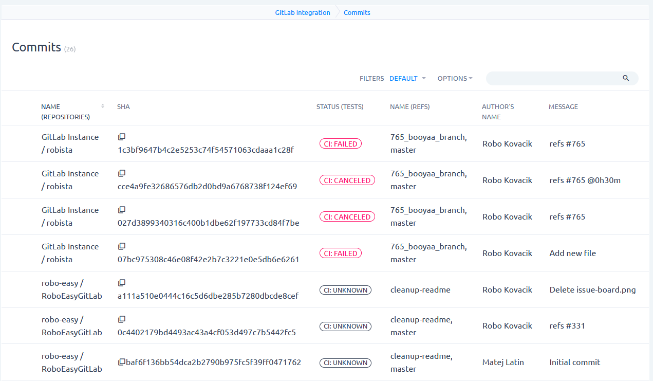Copy SHA starting with 0c440217
Image resolution: width=653 pixels, height=381 pixels.
pos(122,319)
